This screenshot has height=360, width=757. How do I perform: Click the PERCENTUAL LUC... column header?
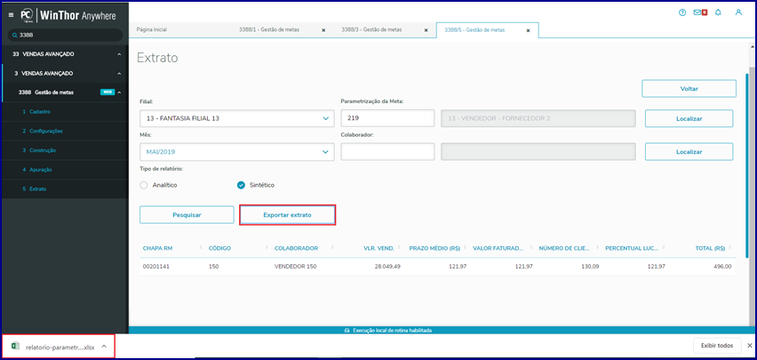pyautogui.click(x=631, y=248)
